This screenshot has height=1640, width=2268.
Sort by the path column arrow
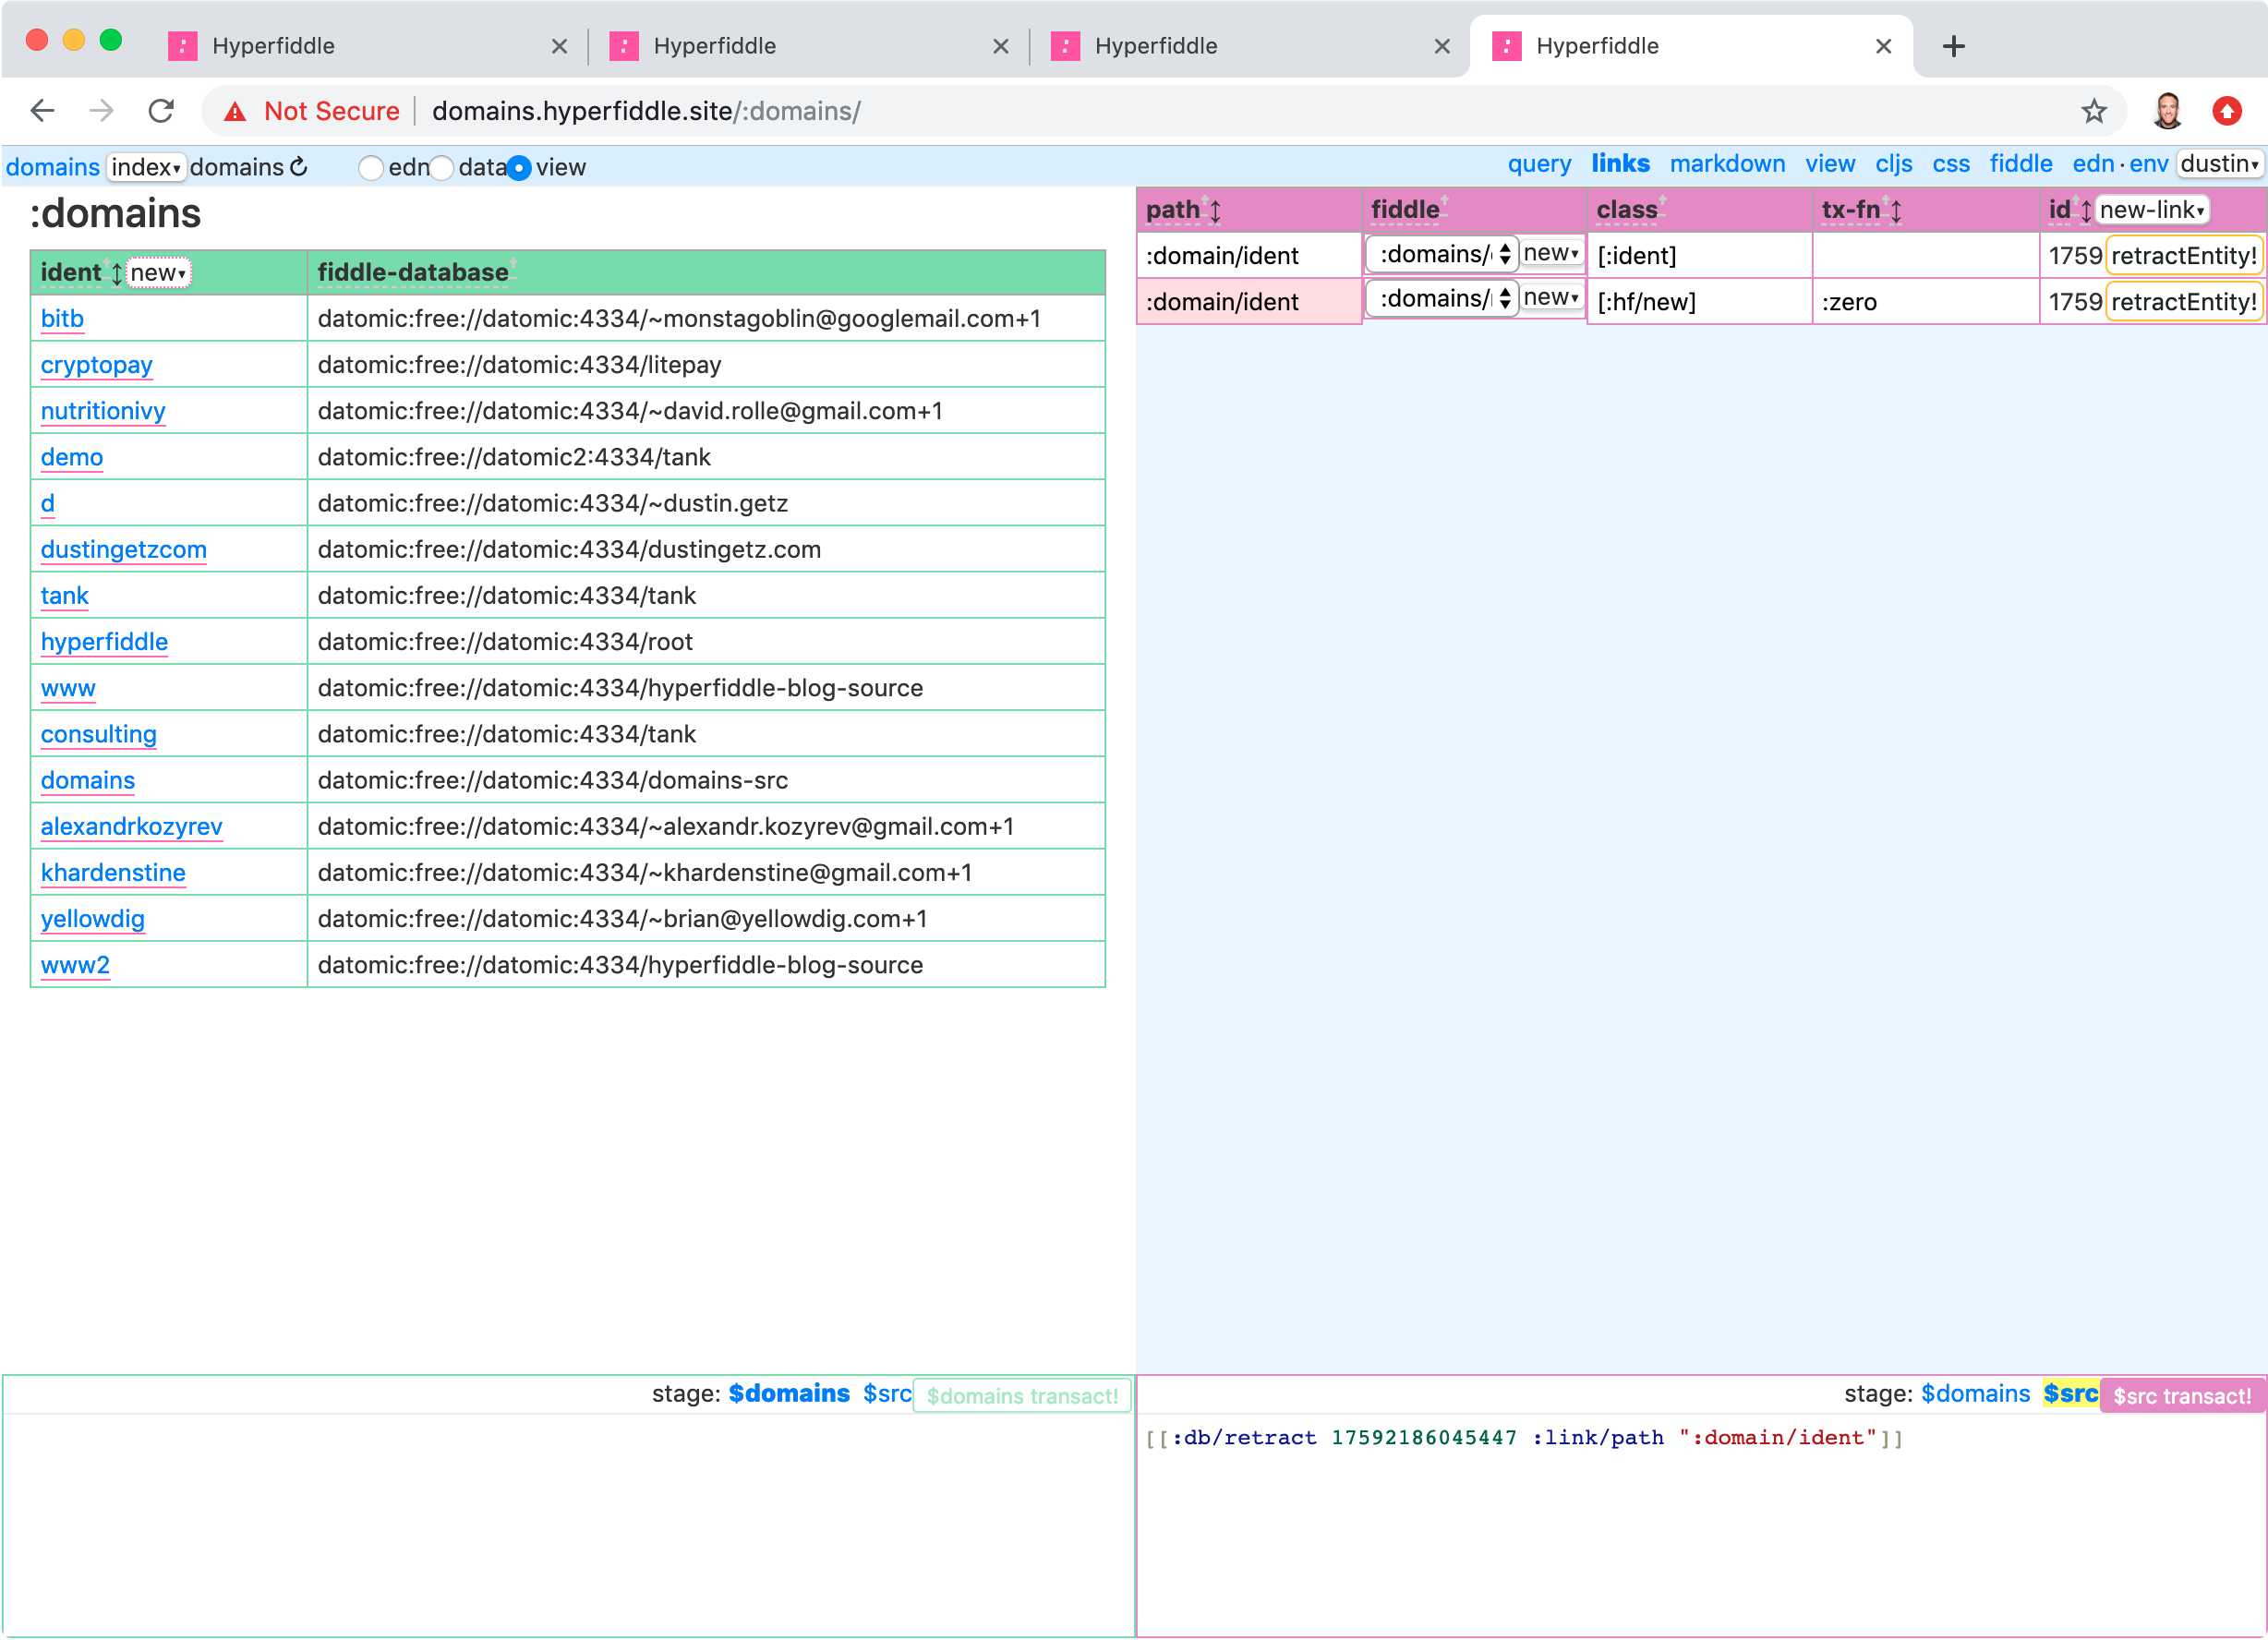(1215, 211)
